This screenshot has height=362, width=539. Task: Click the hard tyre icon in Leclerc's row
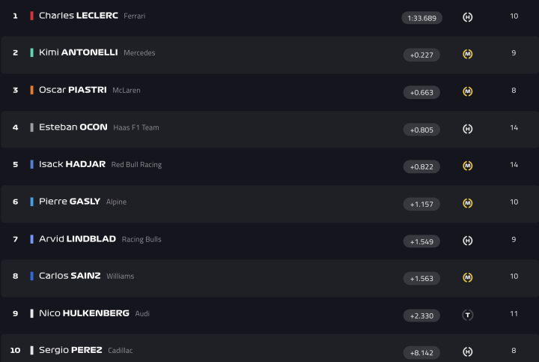[468, 17]
